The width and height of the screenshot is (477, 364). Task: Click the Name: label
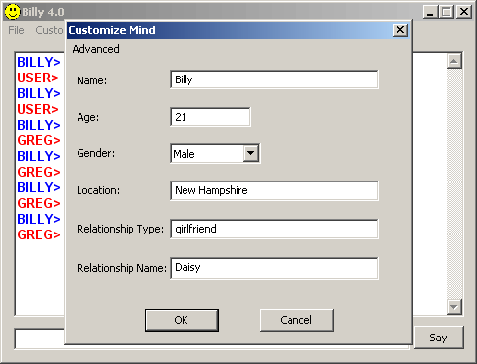[x=92, y=80]
